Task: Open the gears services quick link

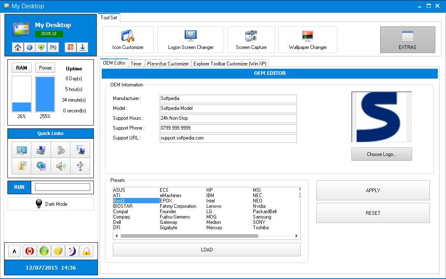Action: pyautogui.click(x=61, y=150)
